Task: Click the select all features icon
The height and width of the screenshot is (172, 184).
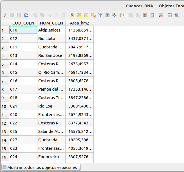Action: point(79,15)
